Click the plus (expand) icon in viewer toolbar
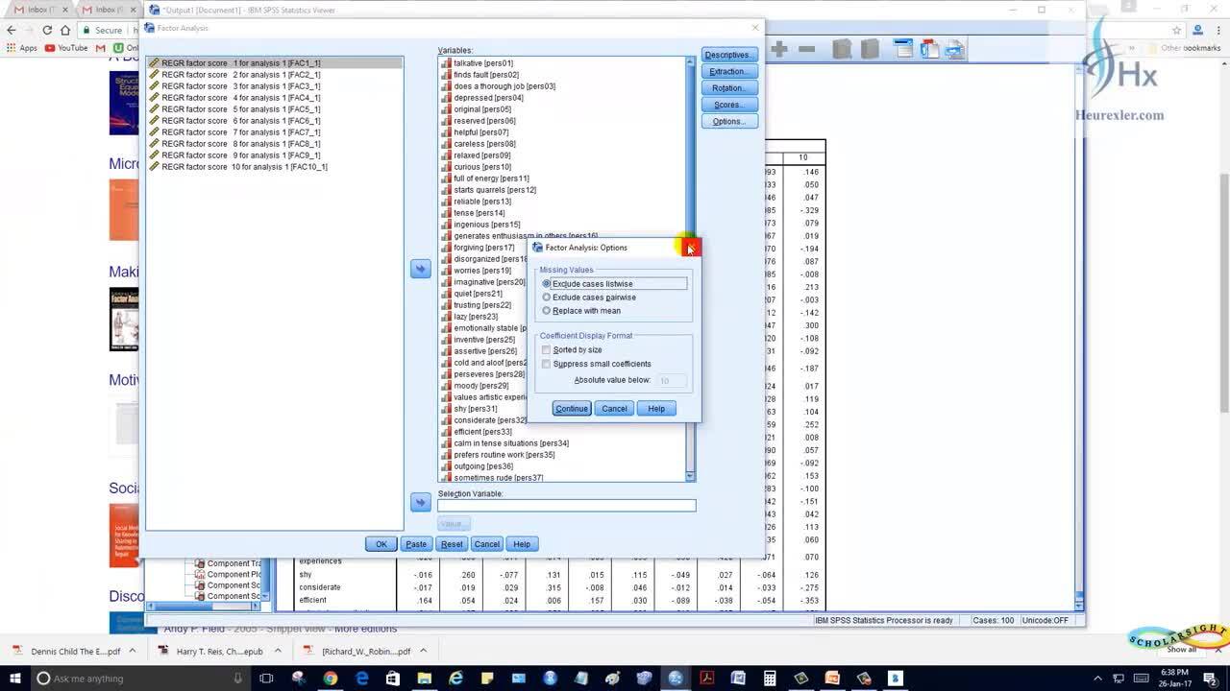 pyautogui.click(x=779, y=49)
